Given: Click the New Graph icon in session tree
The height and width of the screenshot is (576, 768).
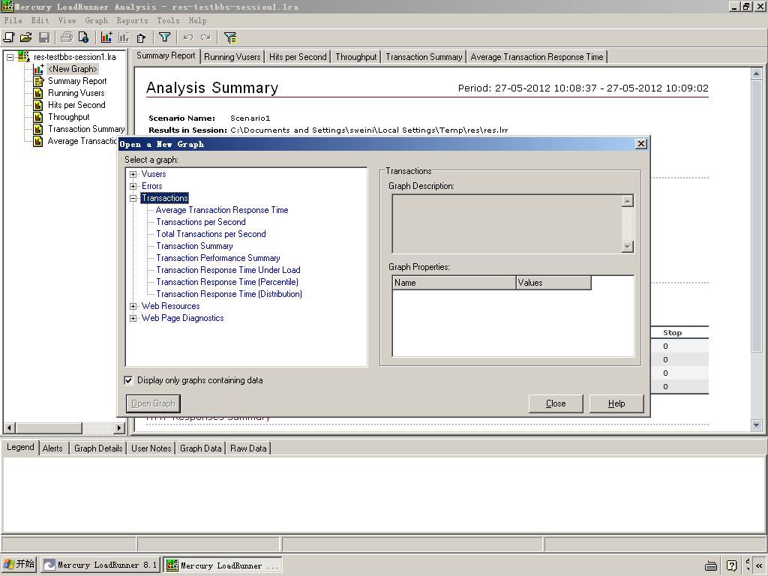Looking at the screenshot, I should click(38, 69).
